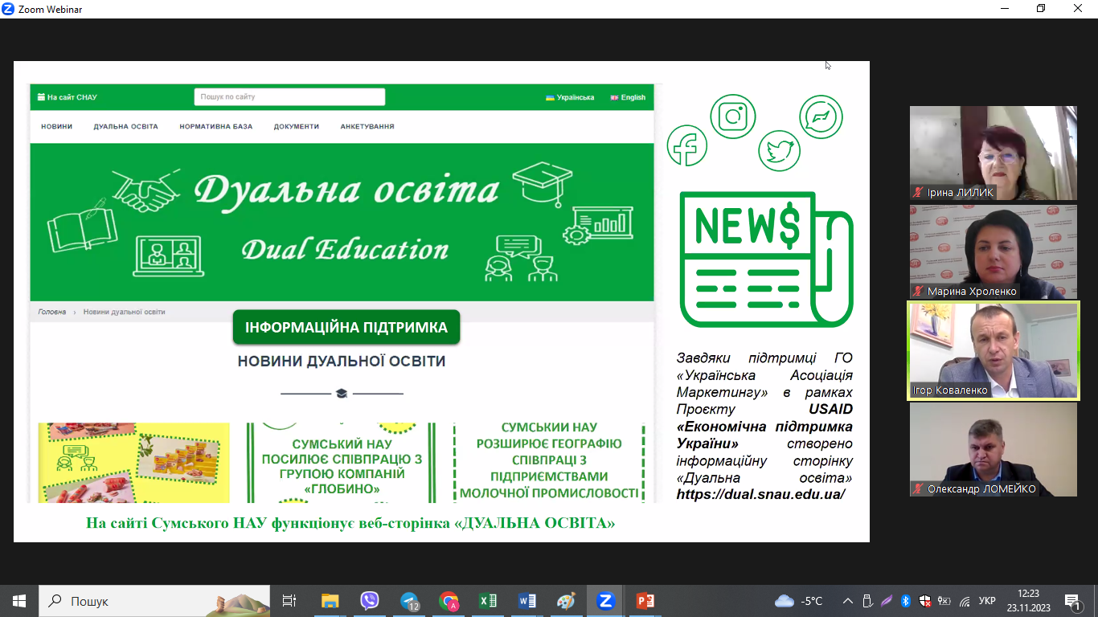Click the Messenger icon on the slide

click(x=821, y=117)
